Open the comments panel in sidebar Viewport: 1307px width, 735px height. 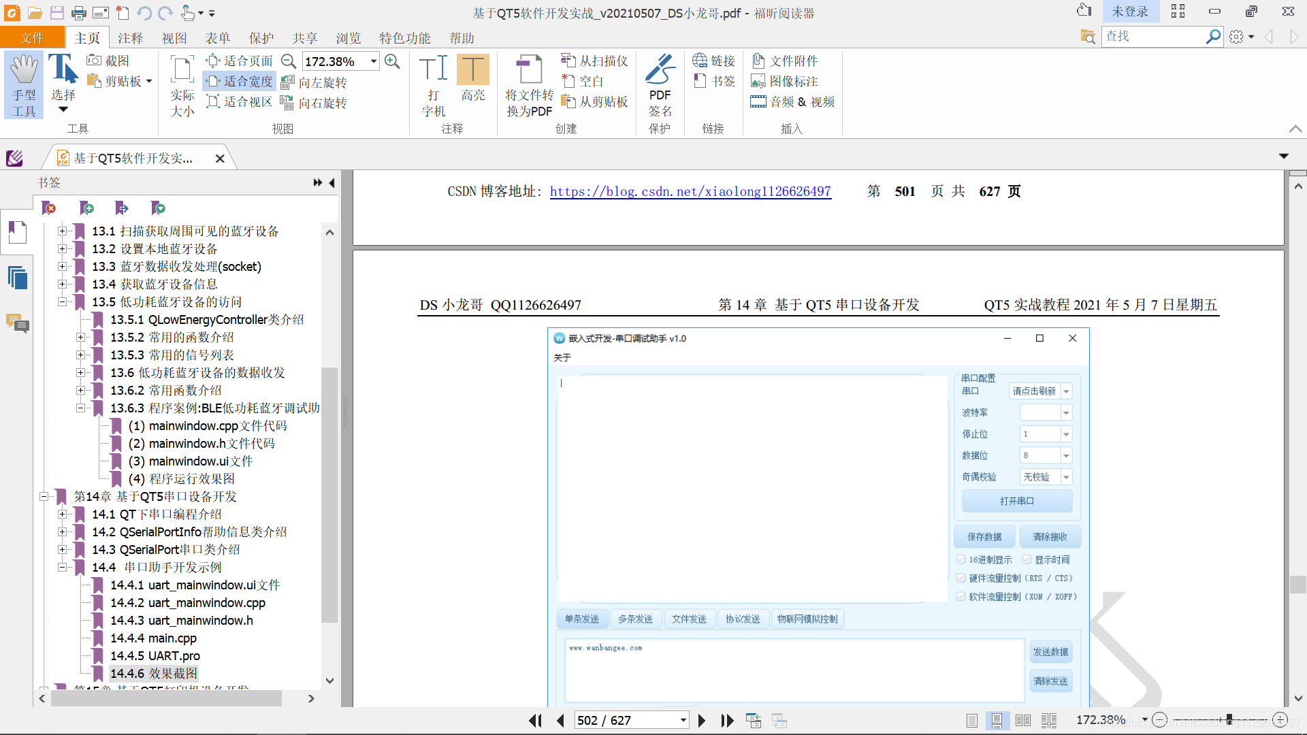[x=18, y=323]
